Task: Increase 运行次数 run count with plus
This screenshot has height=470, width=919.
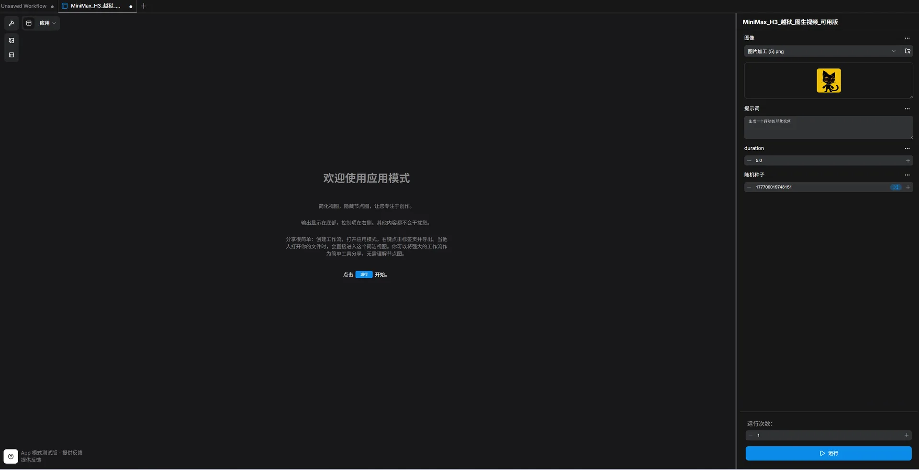Action: [x=907, y=436]
